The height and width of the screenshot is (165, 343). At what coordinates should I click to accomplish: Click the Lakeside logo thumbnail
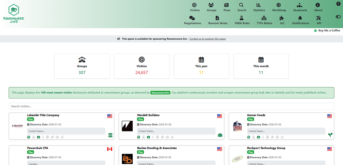click(17, 126)
